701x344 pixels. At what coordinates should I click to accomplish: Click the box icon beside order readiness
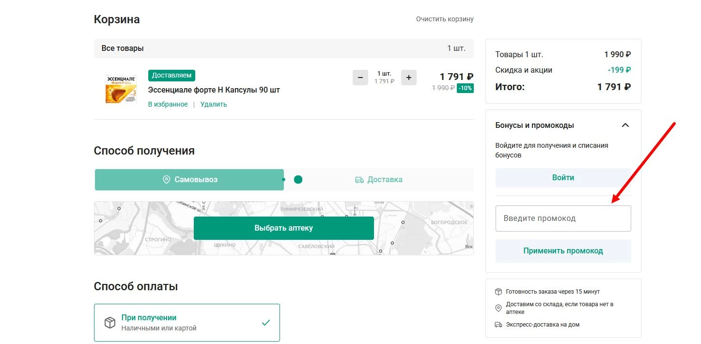[498, 292]
